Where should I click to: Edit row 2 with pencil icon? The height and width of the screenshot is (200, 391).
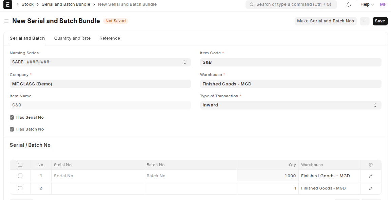(371, 188)
